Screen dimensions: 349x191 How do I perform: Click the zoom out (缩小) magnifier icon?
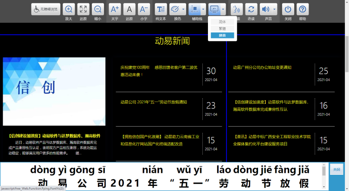tap(97, 9)
